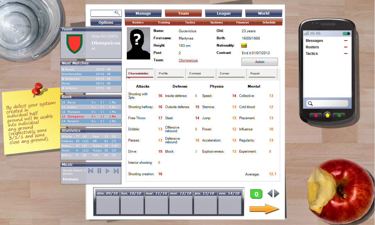Go to previous calendar week arrow
375x225 pixels.
(x=270, y=193)
